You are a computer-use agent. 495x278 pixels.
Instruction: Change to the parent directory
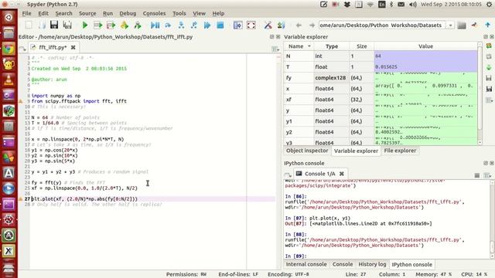488,25
